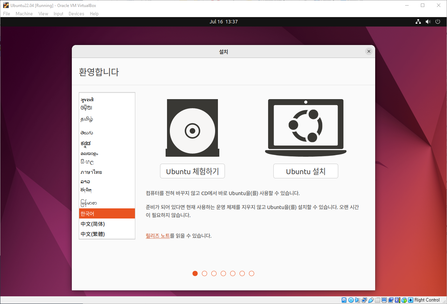Select മലയാളം in the language list
447x304 pixels.
click(x=107, y=153)
